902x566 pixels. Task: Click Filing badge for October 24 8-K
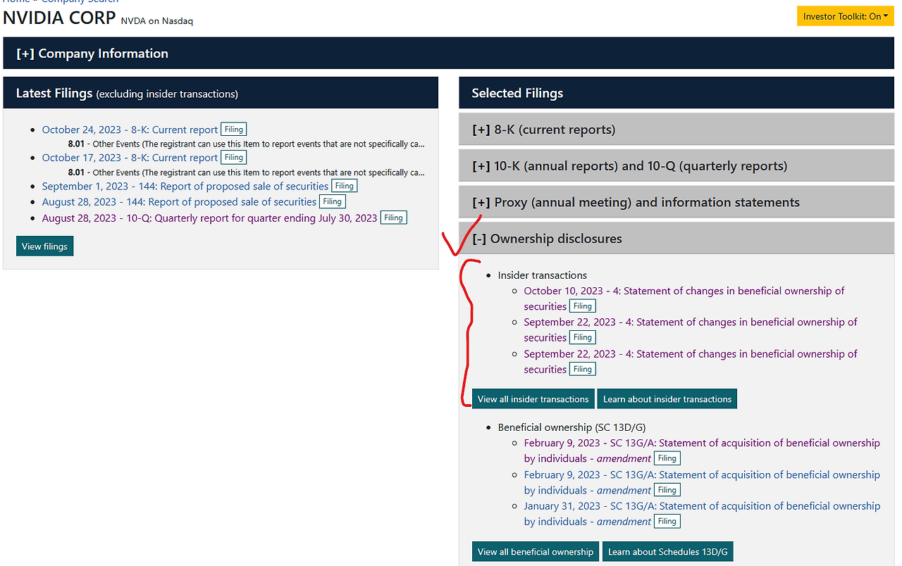(x=234, y=130)
